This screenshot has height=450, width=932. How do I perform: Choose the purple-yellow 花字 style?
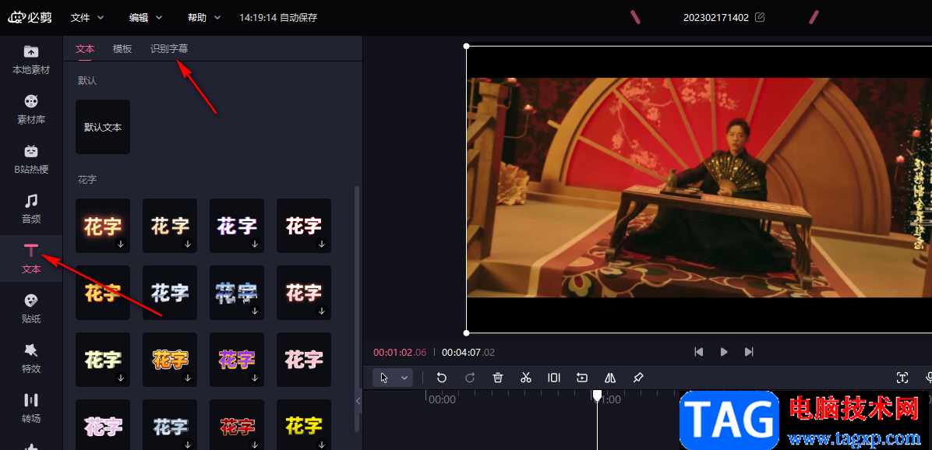237,360
